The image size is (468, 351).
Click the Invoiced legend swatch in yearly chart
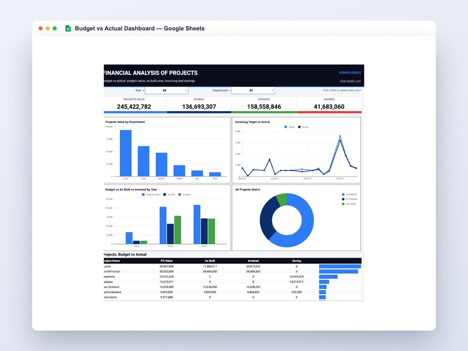[180, 194]
